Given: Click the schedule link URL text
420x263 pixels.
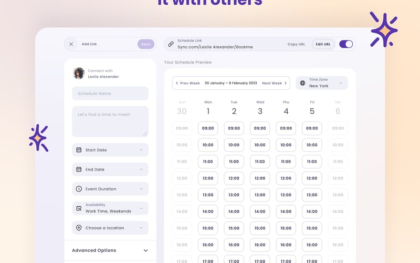Looking at the screenshot, I should click(215, 47).
